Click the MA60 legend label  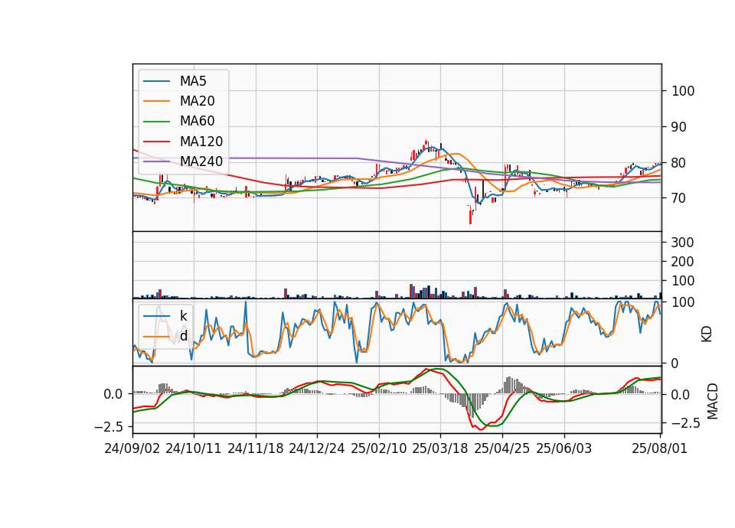click(198, 121)
